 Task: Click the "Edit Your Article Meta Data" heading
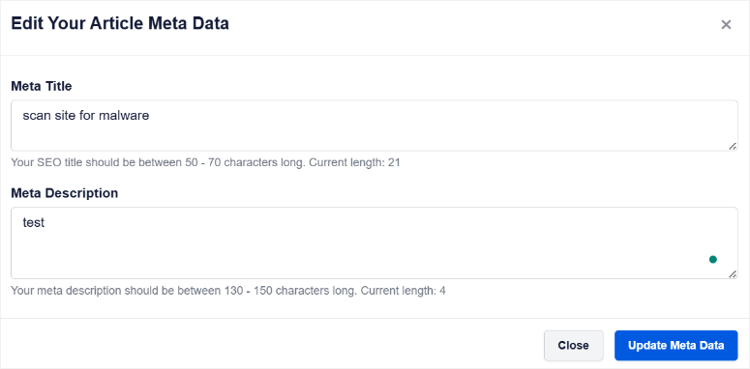[120, 23]
